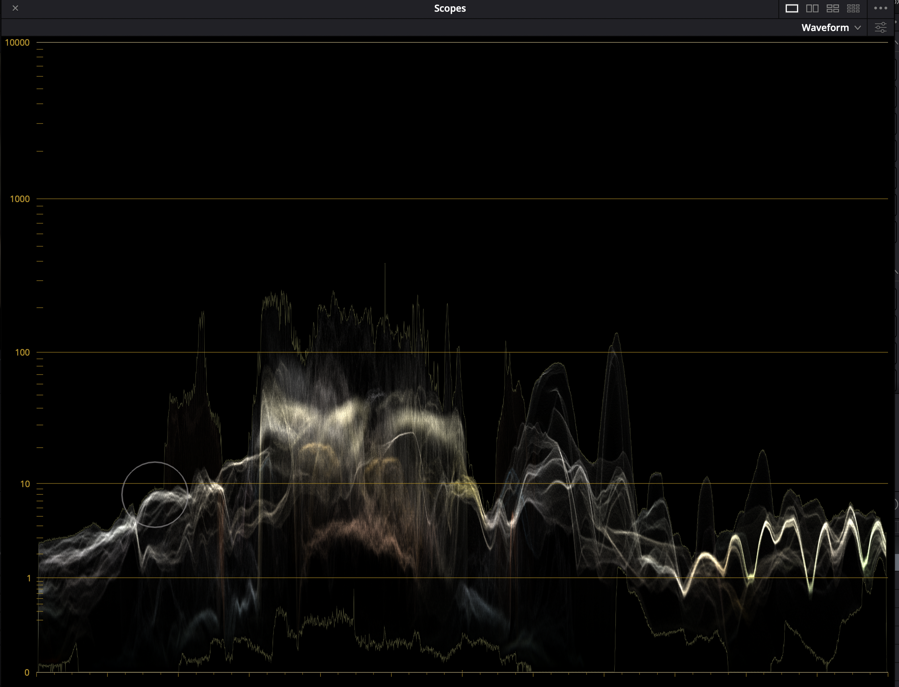
Task: Click the 10 nit scale label
Action: click(x=25, y=484)
